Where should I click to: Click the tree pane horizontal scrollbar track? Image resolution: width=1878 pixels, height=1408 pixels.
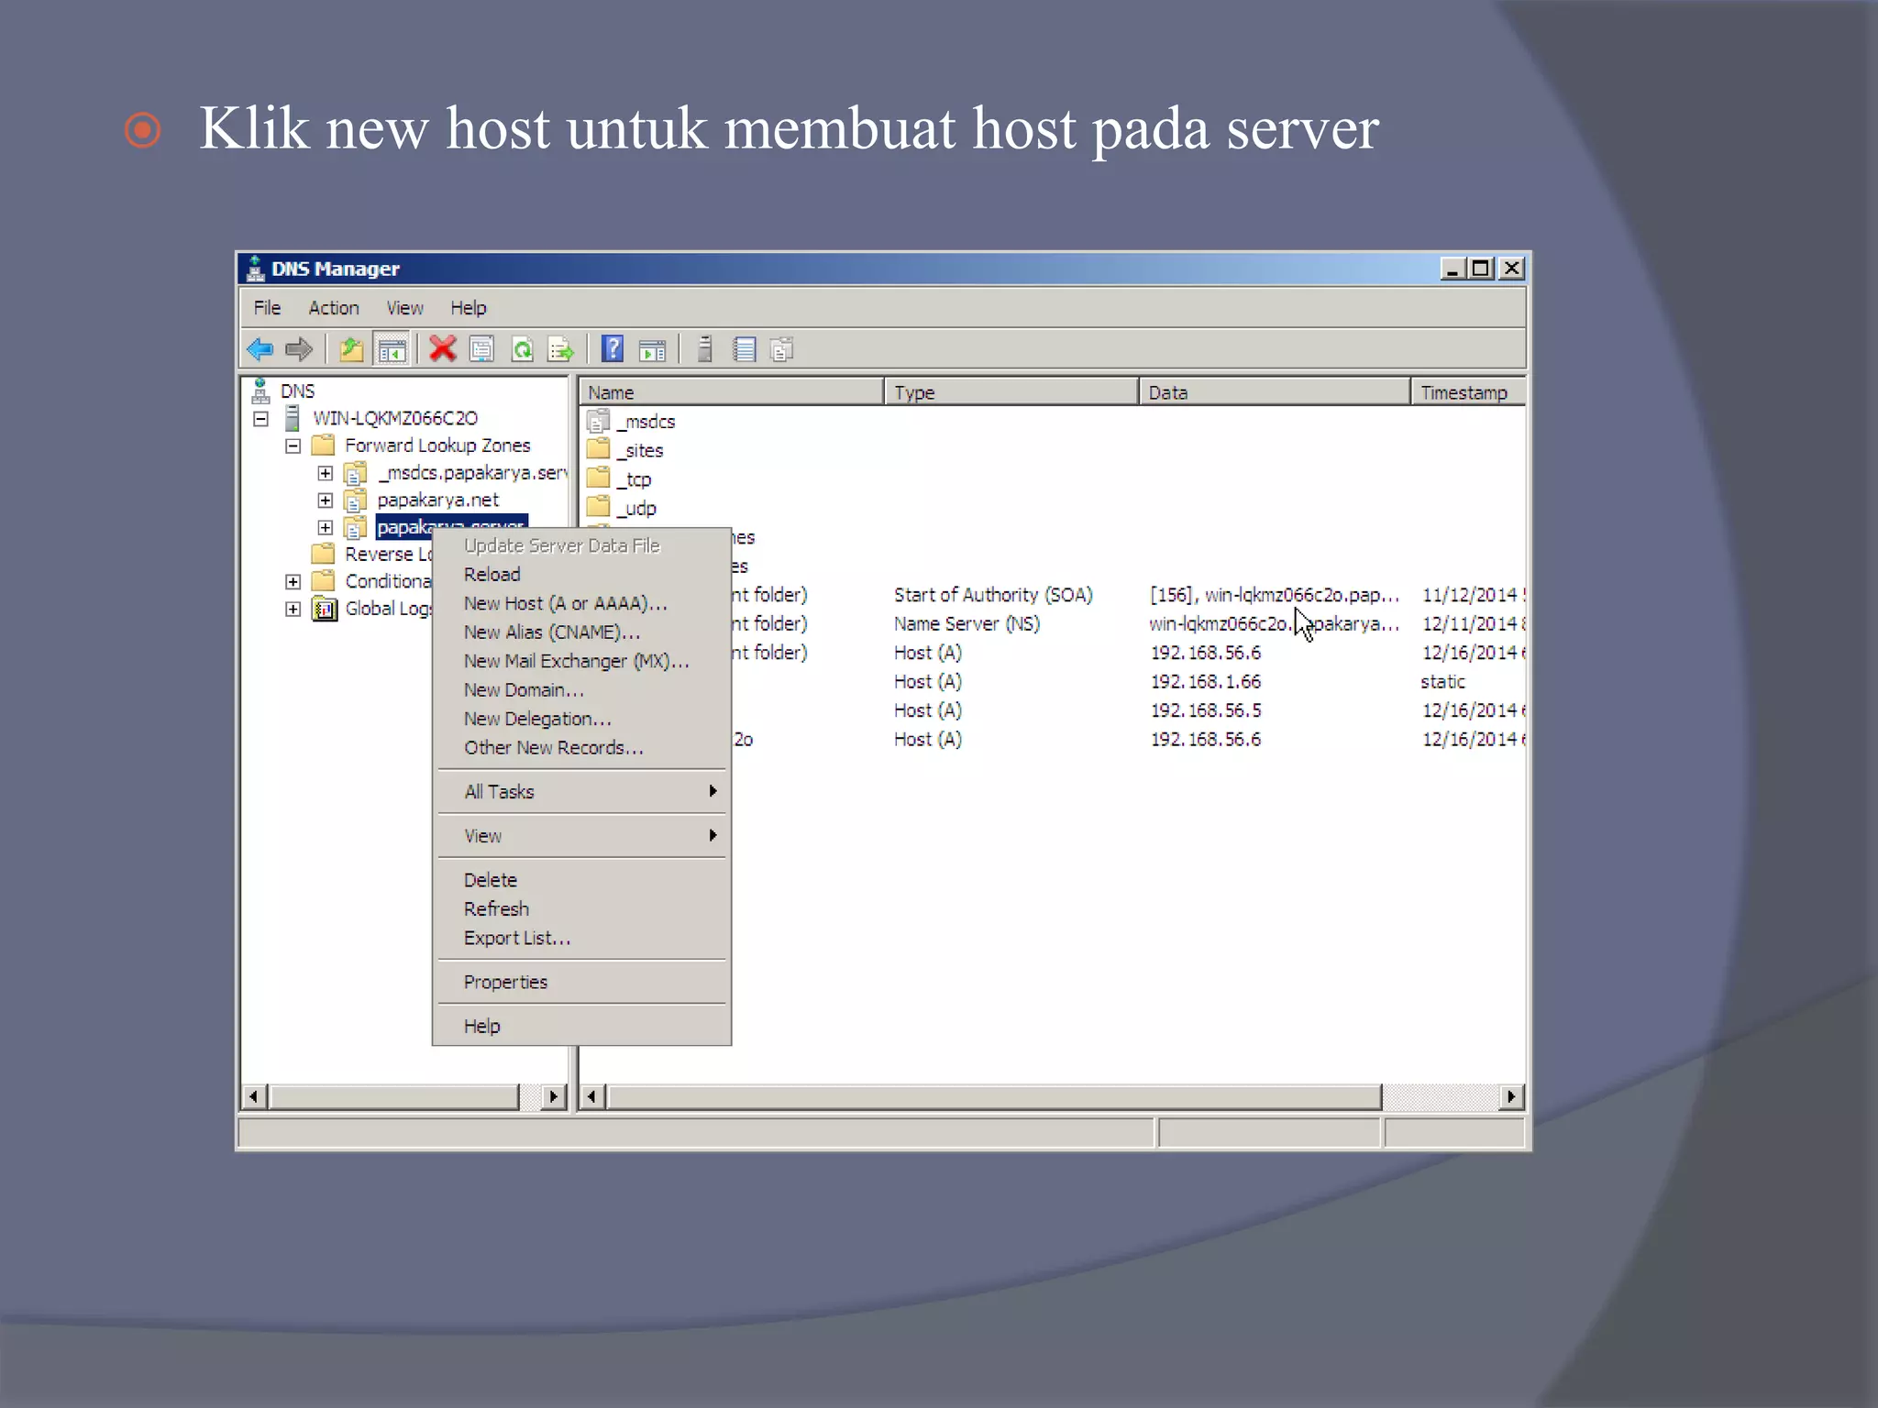[530, 1097]
